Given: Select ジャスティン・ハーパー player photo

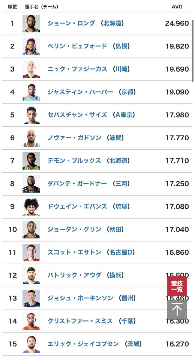Looking at the screenshot, I should (31, 92).
